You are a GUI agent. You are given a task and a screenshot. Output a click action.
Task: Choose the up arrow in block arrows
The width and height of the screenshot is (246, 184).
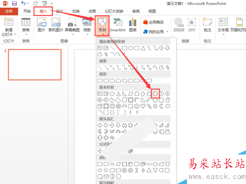[112, 126]
